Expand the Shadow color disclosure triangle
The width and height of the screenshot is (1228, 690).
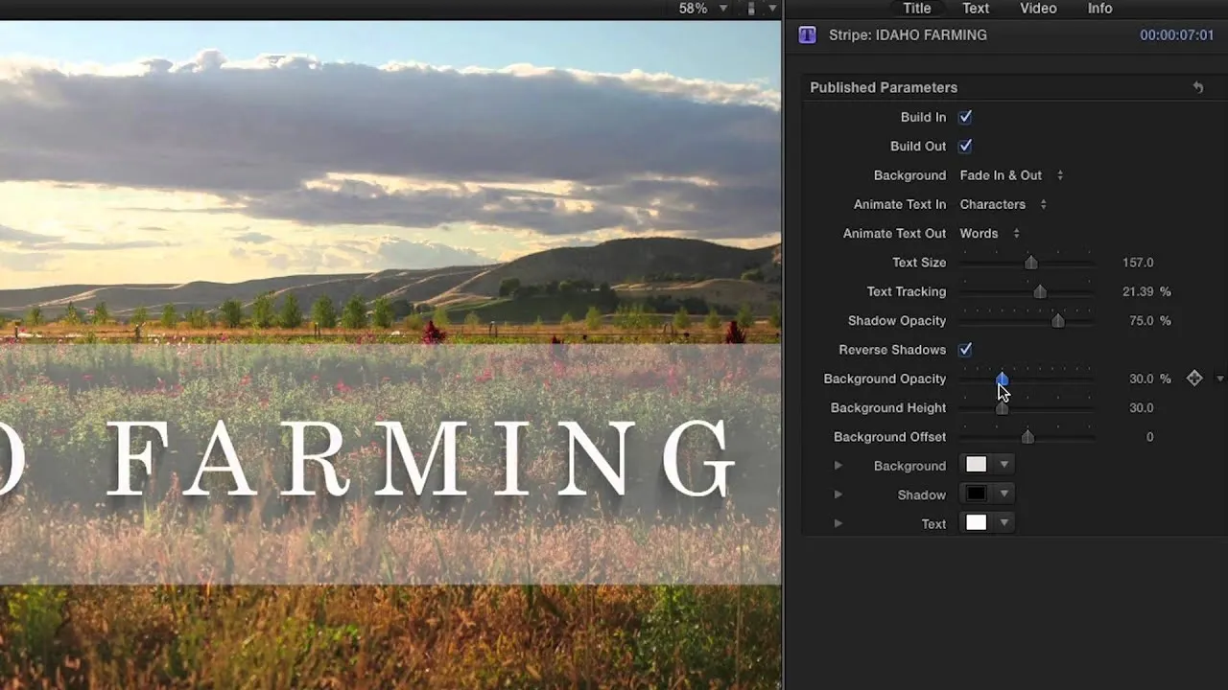click(x=838, y=494)
